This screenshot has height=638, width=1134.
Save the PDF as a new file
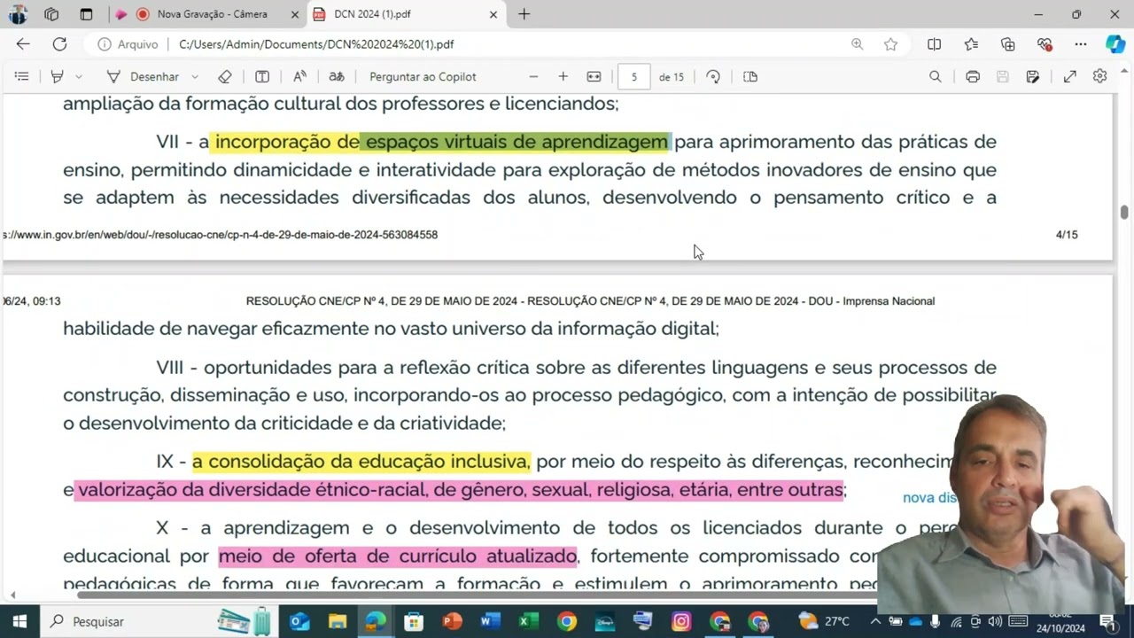1033,77
